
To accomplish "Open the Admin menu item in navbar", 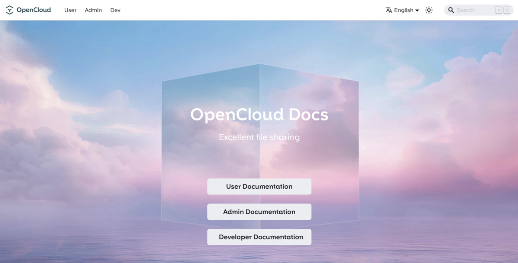I will 93,10.
